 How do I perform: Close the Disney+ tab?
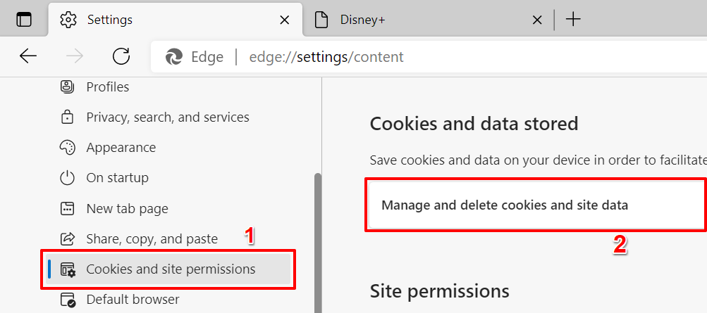coord(537,20)
